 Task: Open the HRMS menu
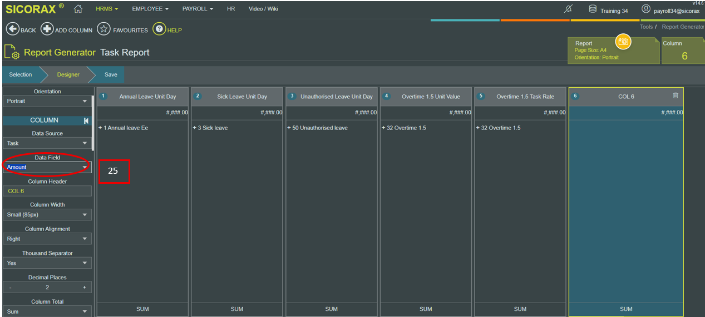[107, 9]
